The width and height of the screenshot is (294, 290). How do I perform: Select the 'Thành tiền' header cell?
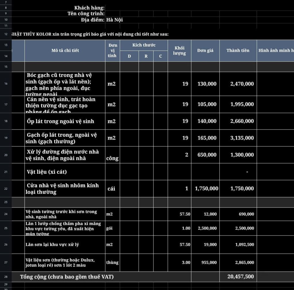pos(238,50)
